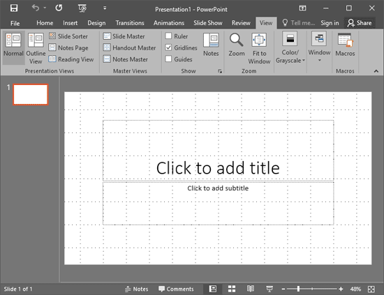Open Show group dialog launcher
Viewport: 384px width, 295px height.
[220, 71]
